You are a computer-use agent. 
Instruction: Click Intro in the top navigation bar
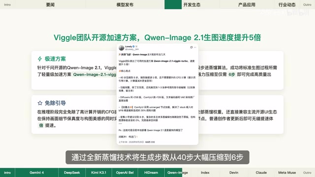click(7, 4)
